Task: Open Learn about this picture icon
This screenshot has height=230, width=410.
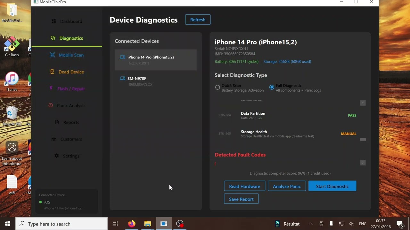Action: click(x=12, y=154)
